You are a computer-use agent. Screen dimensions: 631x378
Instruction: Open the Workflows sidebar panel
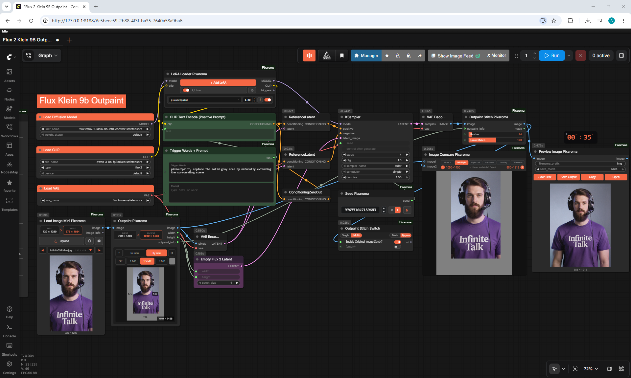point(10,130)
